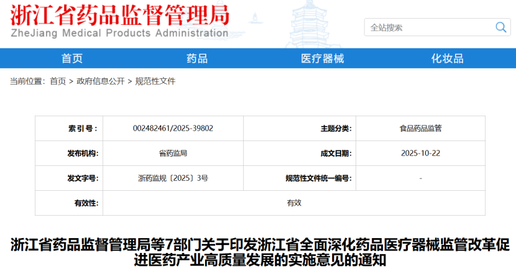Click the 浙江省药品监督管理局 red logo
This screenshot has height=271, width=516.
point(120,15)
